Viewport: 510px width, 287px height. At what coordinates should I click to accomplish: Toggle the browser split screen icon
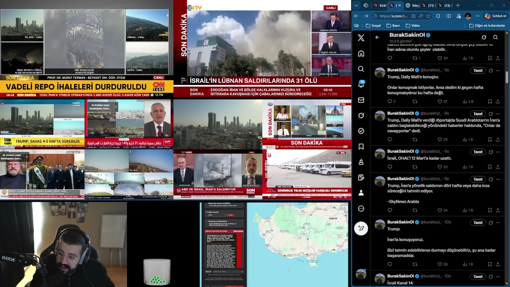coord(449,16)
